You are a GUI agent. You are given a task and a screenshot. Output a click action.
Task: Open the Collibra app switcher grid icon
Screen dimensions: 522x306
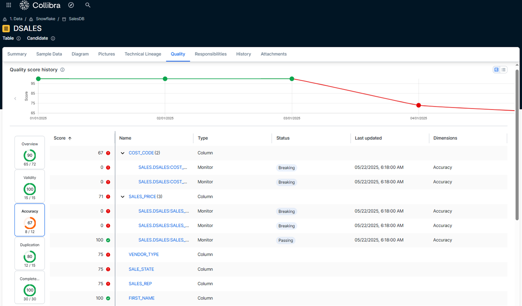click(x=8, y=5)
